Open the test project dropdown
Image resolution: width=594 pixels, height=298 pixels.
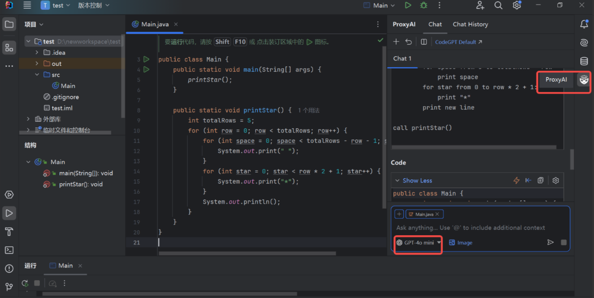(x=55, y=5)
